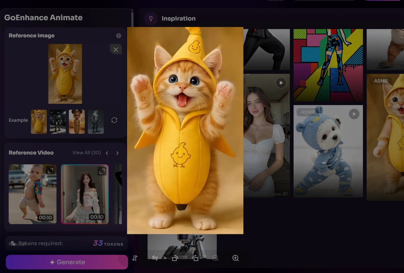Play the blue-hooded puppy inspiration video

[354, 114]
